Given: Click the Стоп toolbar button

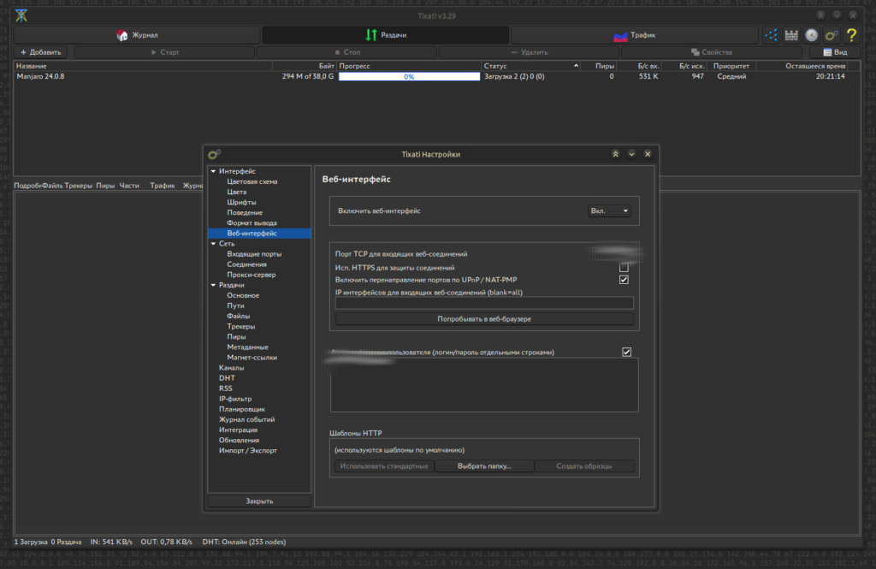Looking at the screenshot, I should (347, 52).
